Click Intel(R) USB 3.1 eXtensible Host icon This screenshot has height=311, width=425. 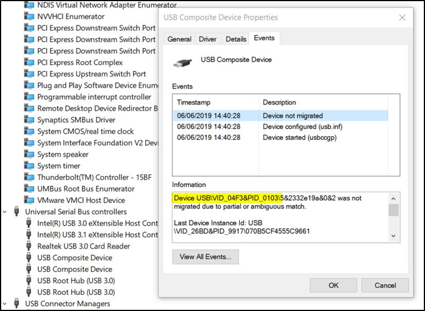(x=29, y=235)
